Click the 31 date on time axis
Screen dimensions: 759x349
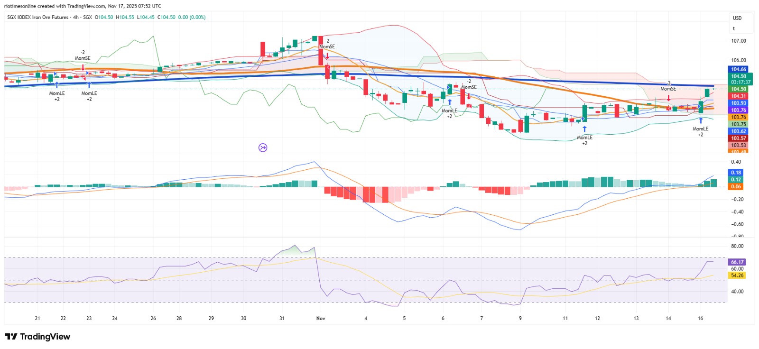282,318
